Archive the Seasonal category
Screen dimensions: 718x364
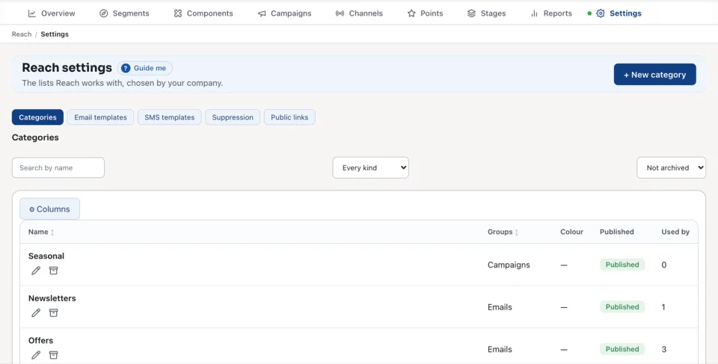tap(54, 271)
